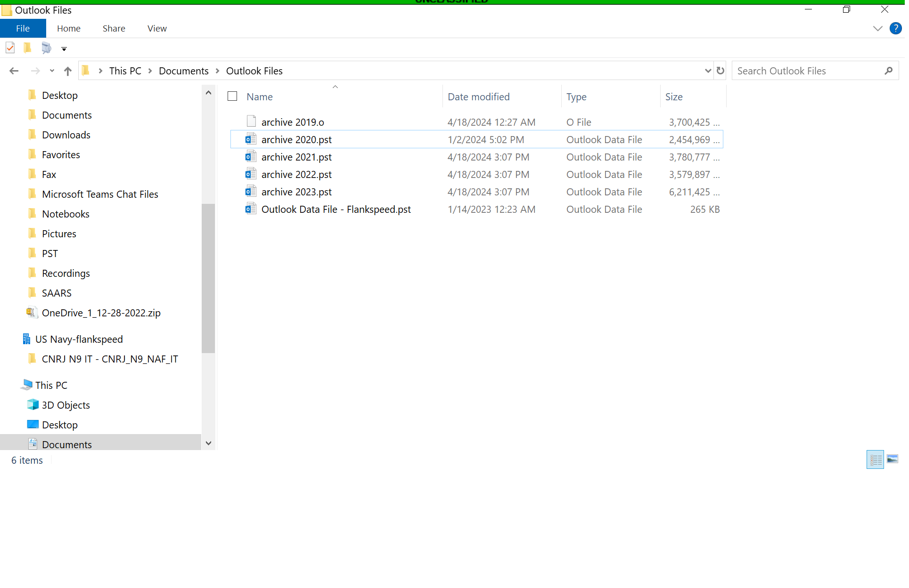Click the navigation pane scrollbar thumb
This screenshot has width=909, height=588.
[209, 279]
